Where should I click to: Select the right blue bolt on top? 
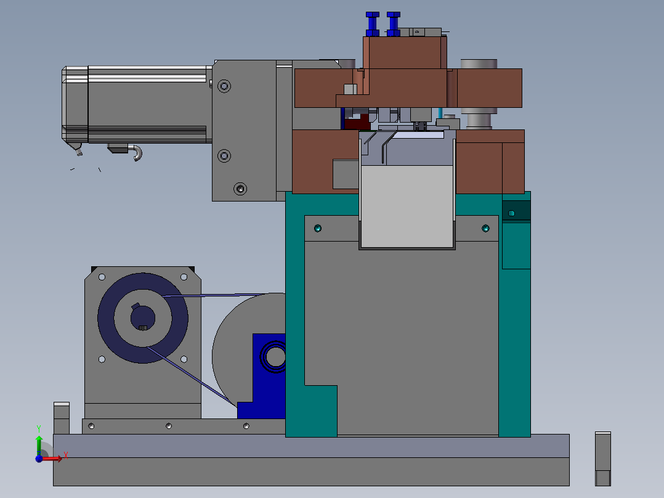[394, 24]
